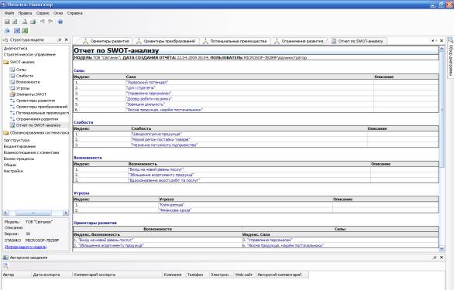This screenshot has width=454, height=290.
Task: Switch to Ориентиры преобразований tab
Action: coord(167,41)
